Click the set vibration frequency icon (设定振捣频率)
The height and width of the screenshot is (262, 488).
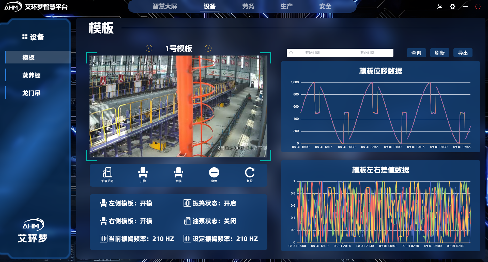pos(187,239)
